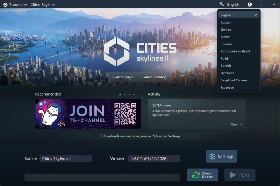Image resolution: width=280 pixels, height=186 pixels.
Task: Click the Settings gear icon
Action: click(x=212, y=157)
